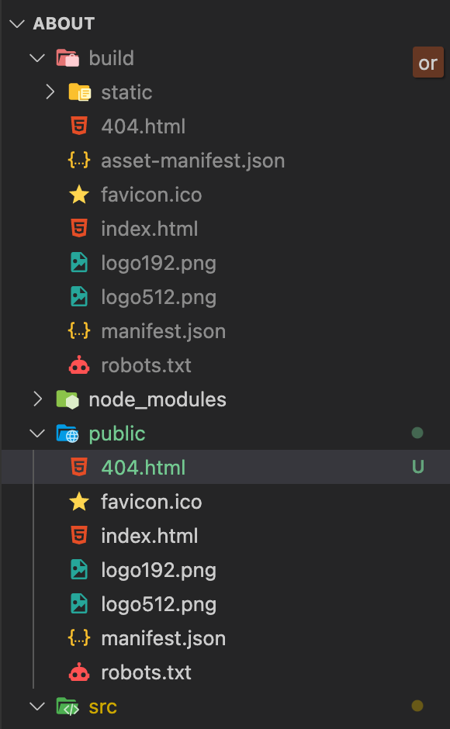Click the HTML5 icon of public index.html
This screenshot has height=729, width=450.
[x=79, y=536]
